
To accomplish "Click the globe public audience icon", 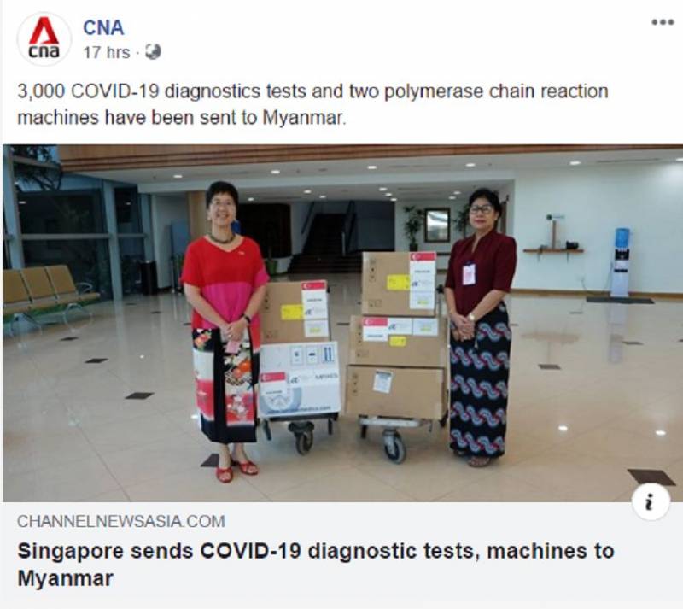I will 153,52.
